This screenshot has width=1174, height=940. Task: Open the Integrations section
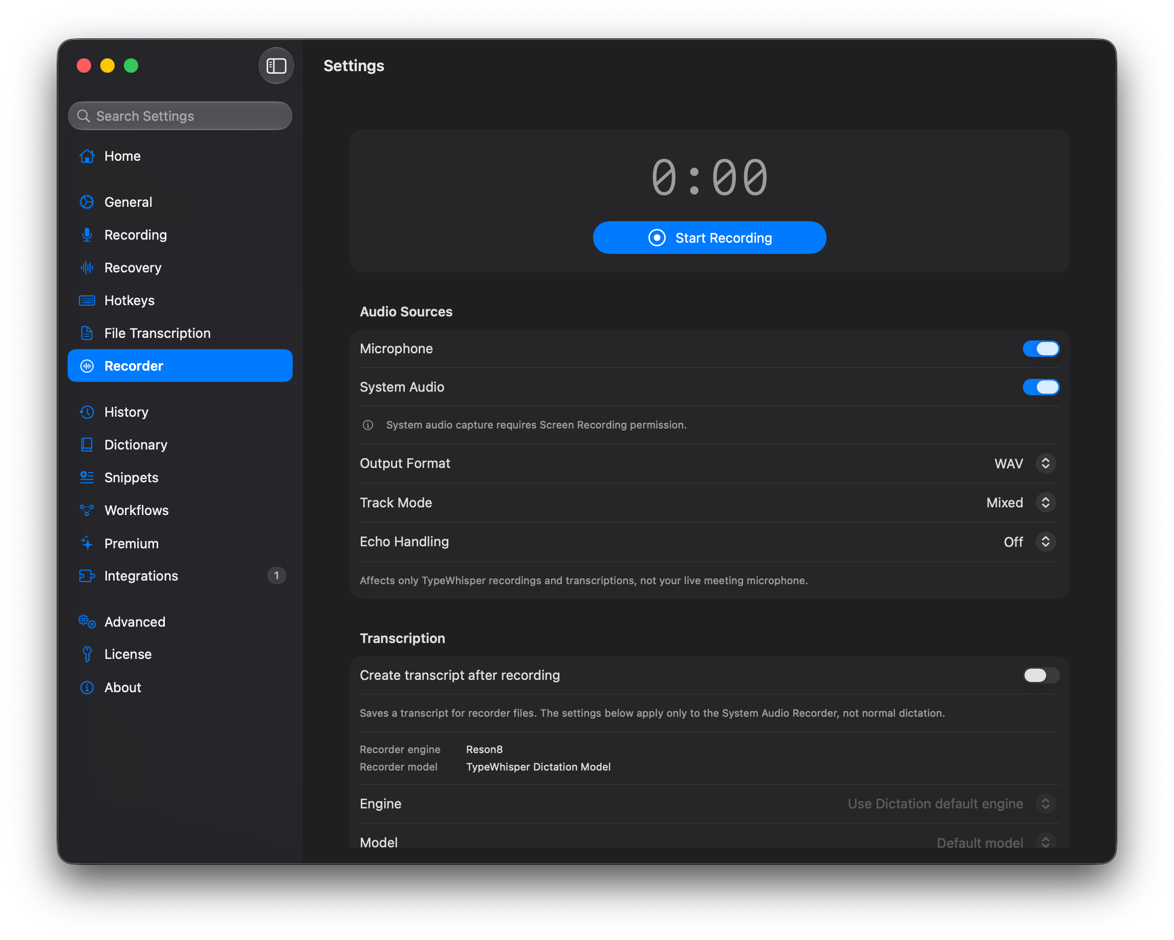[180, 575]
